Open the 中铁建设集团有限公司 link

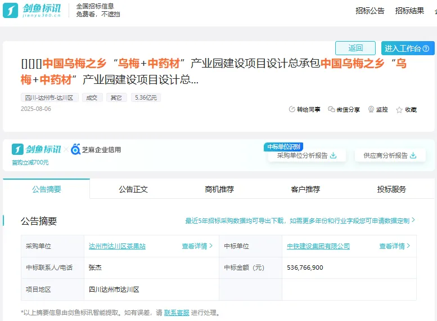[318, 246]
